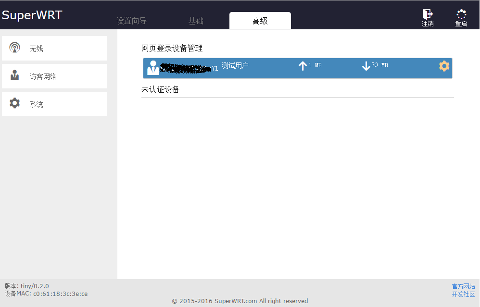This screenshot has width=480, height=307.
Task: Open the 系统 sidebar menu item
Action: coord(54,104)
